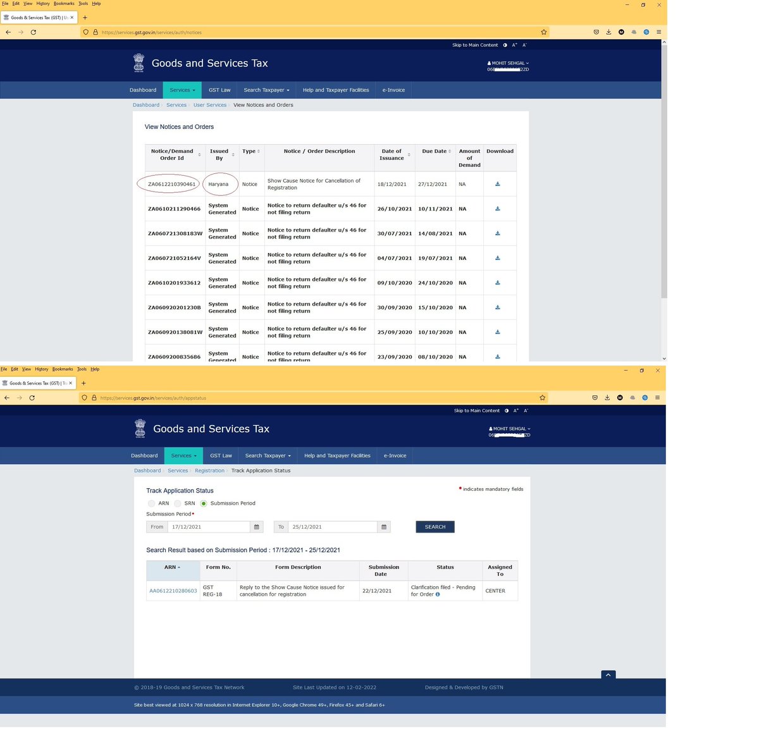Click address bar in top browser window
The image size is (759, 743).
pyautogui.click(x=316, y=32)
